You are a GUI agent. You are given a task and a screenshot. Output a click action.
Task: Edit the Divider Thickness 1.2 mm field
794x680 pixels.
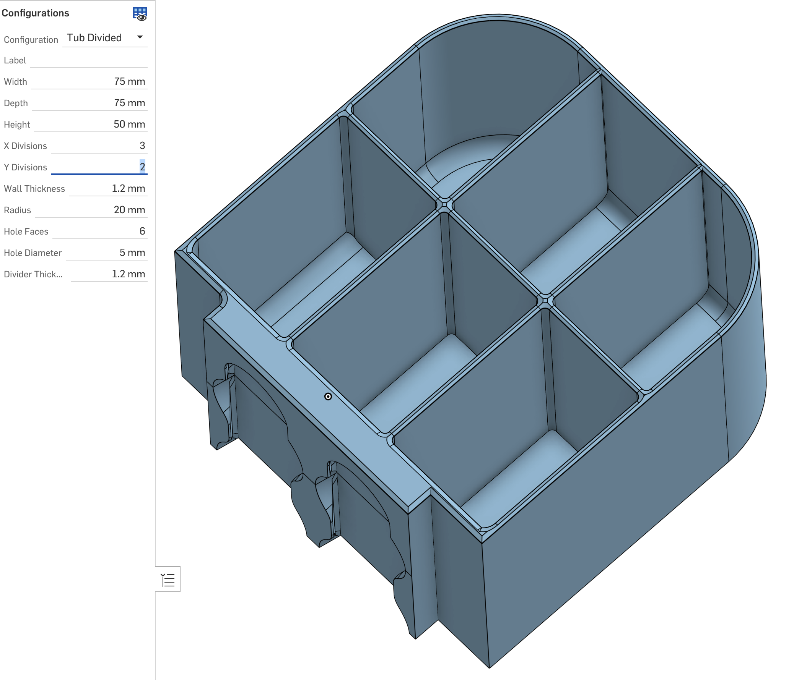coord(109,274)
